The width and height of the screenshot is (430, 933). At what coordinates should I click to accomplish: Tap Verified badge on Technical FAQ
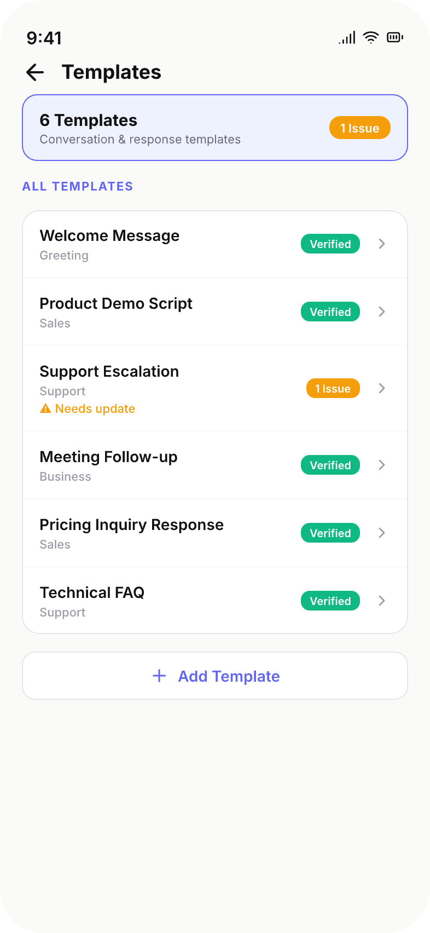330,601
